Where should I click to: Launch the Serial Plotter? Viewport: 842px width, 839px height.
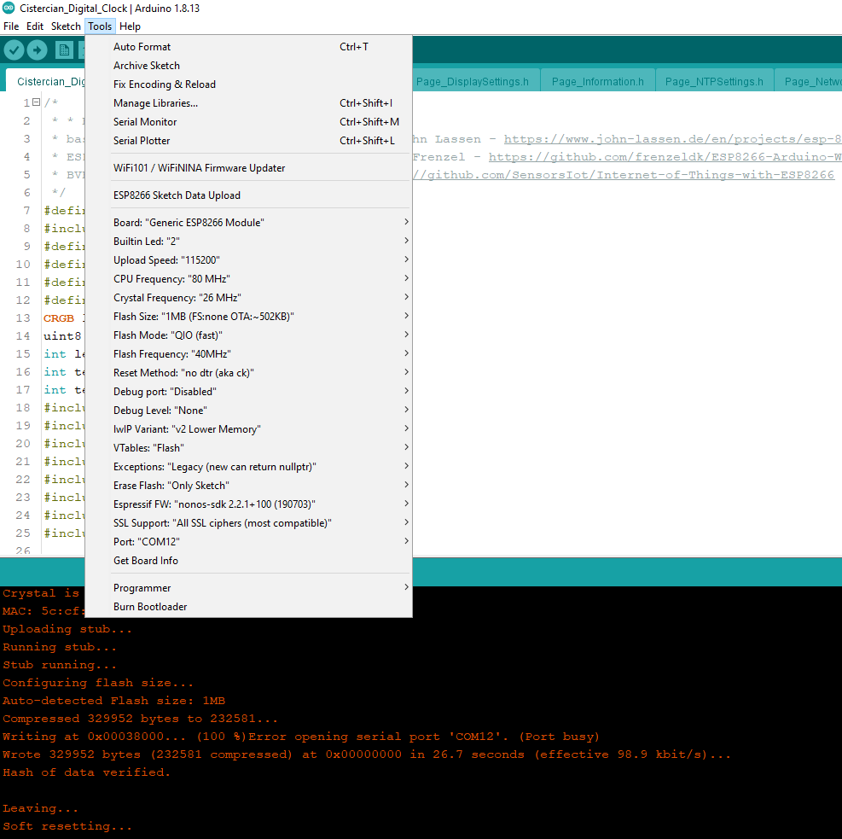[x=248, y=141]
